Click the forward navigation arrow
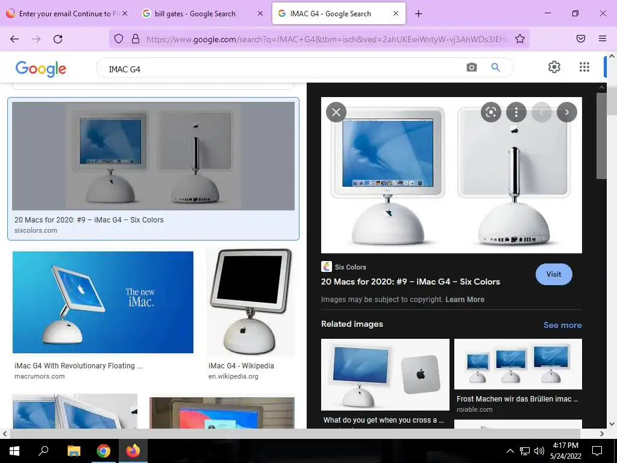Image resolution: width=617 pixels, height=463 pixels. 36,39
